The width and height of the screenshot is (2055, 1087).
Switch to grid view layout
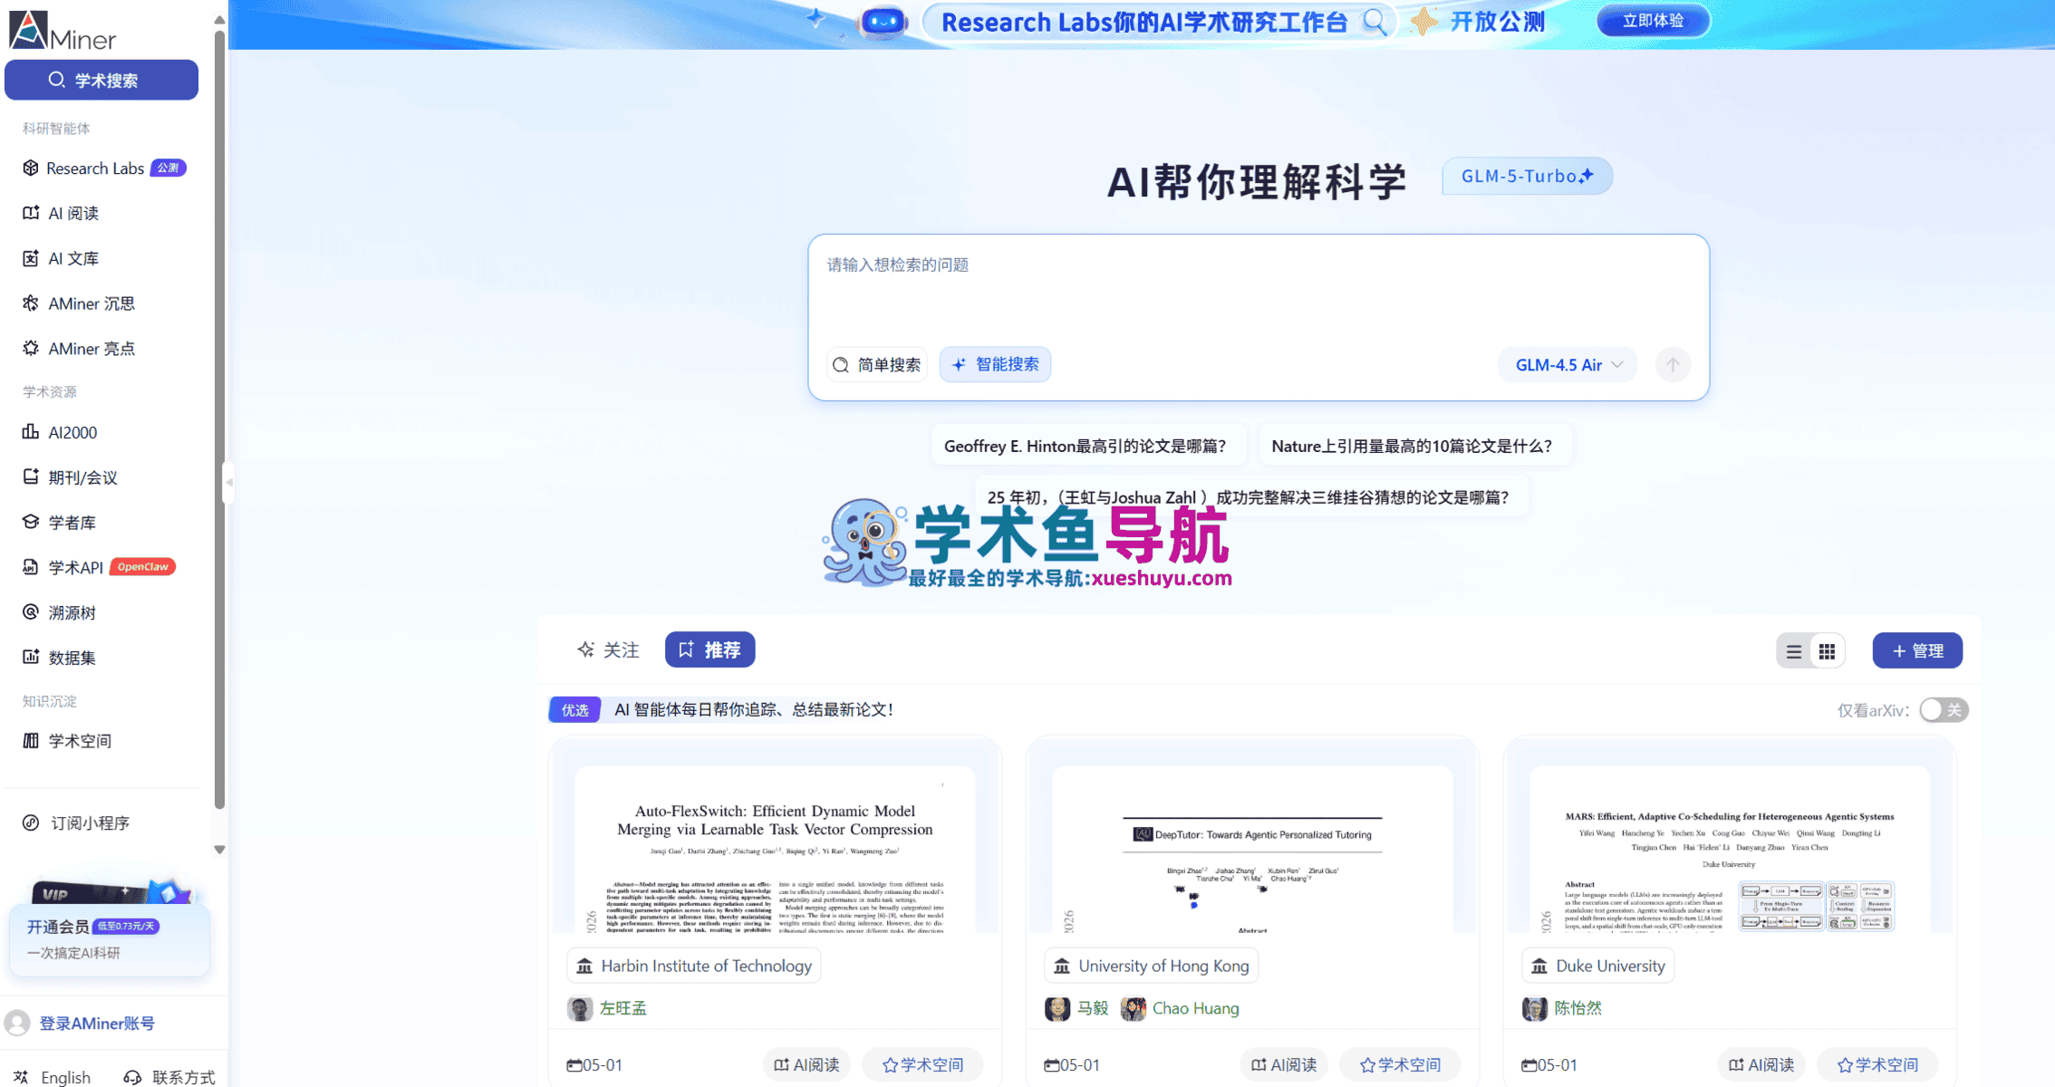(x=1827, y=651)
